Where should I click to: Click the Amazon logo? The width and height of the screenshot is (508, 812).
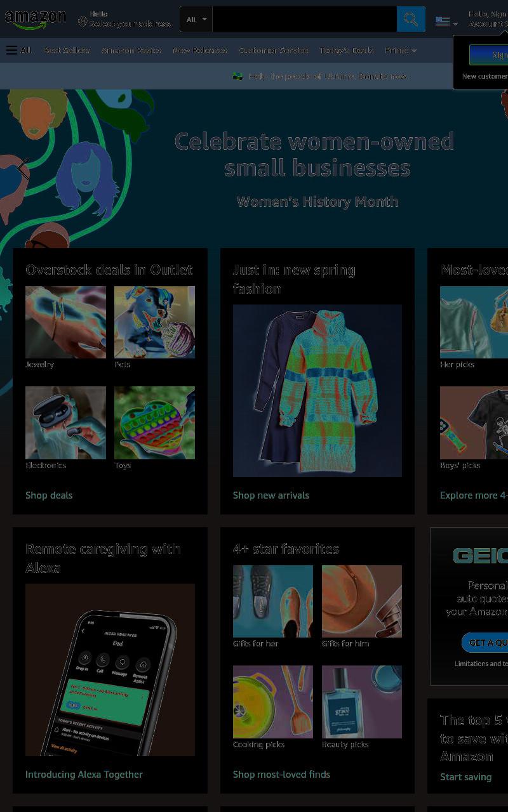36,20
